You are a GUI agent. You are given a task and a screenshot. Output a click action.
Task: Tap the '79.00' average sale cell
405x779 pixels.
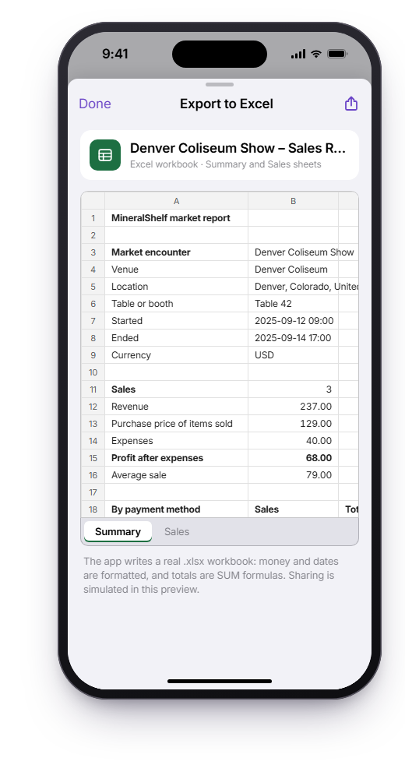pyautogui.click(x=293, y=475)
